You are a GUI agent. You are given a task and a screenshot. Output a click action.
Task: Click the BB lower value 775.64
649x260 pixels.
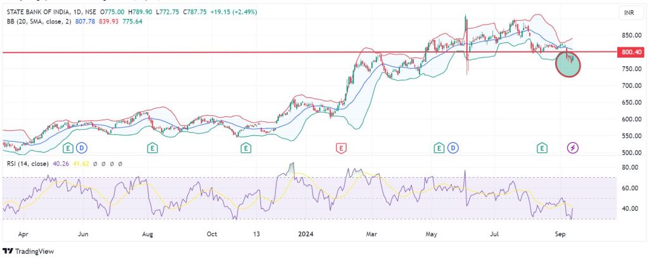(x=133, y=21)
